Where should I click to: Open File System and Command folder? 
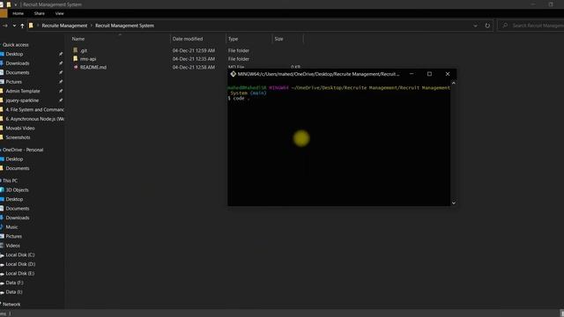coord(34,109)
